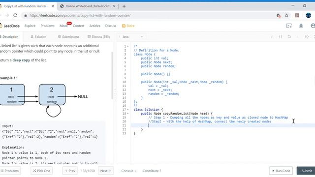315x177 pixels.
Task: Open the editor settings icon
Action: [307, 37]
